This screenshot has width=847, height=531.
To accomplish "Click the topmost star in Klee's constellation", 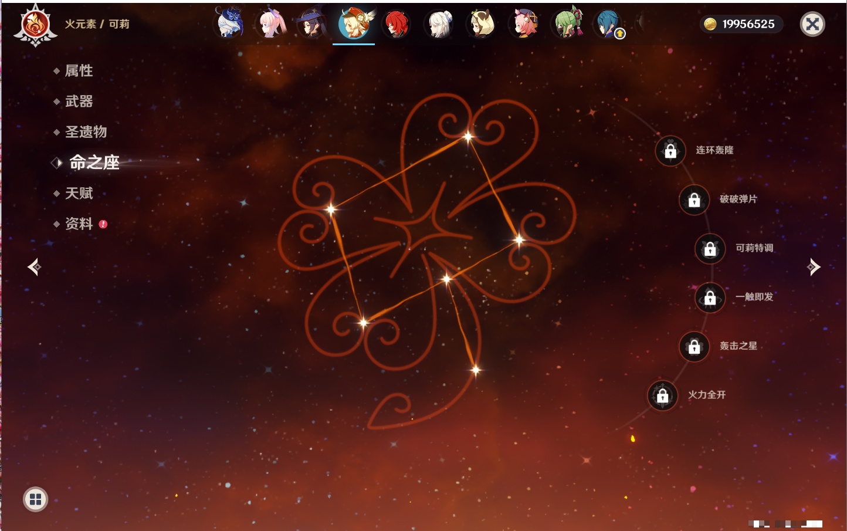I will point(467,137).
